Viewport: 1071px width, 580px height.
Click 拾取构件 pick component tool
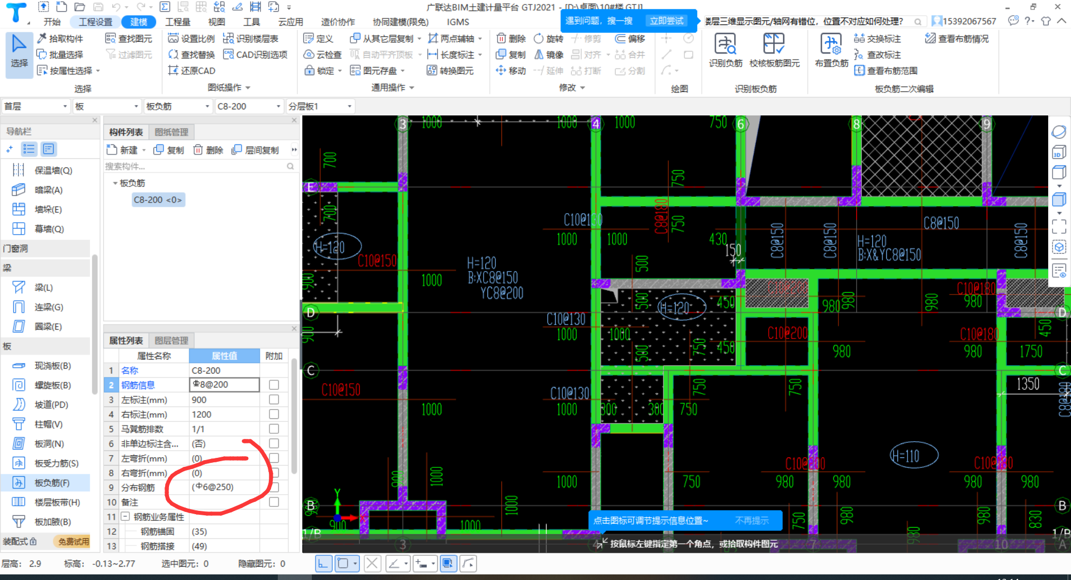pos(60,38)
